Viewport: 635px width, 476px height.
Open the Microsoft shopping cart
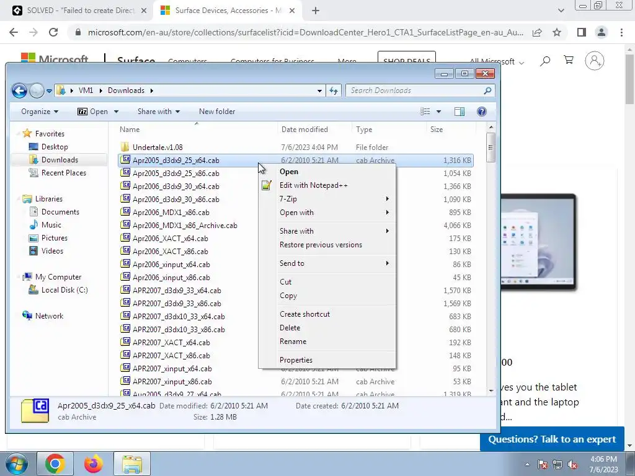[569, 60]
